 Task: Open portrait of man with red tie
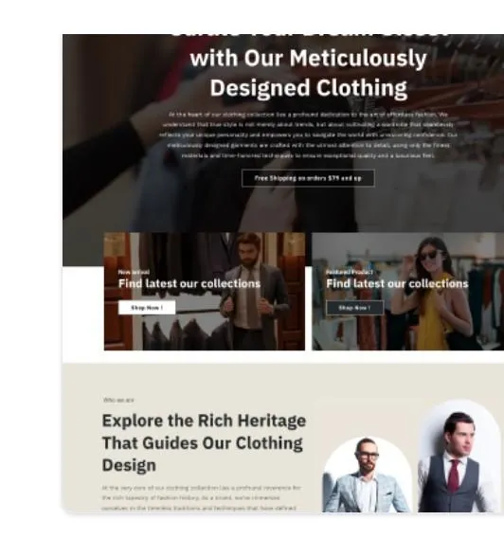click(x=459, y=456)
